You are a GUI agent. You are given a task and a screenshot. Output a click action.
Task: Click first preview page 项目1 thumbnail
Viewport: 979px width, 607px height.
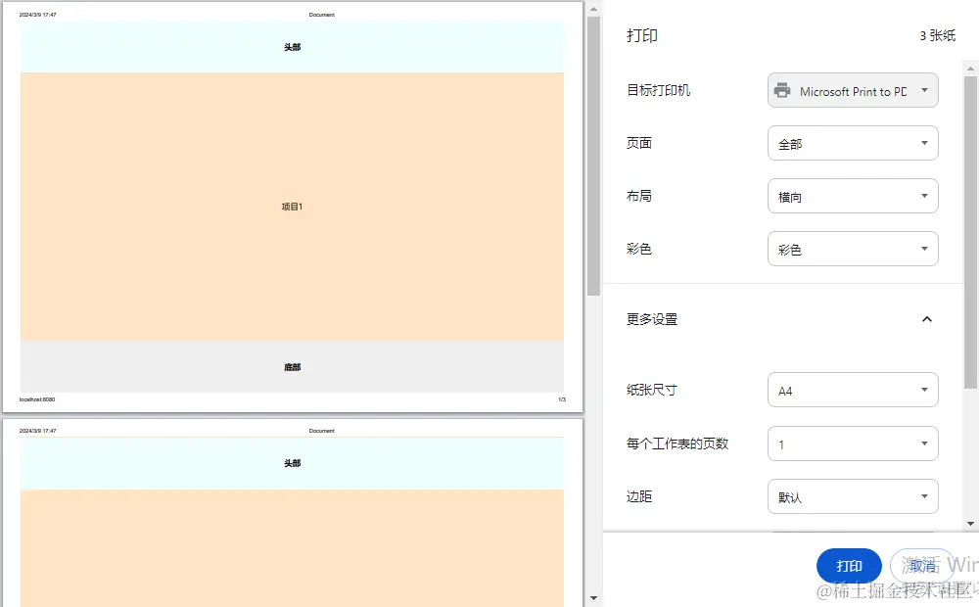pyautogui.click(x=292, y=207)
